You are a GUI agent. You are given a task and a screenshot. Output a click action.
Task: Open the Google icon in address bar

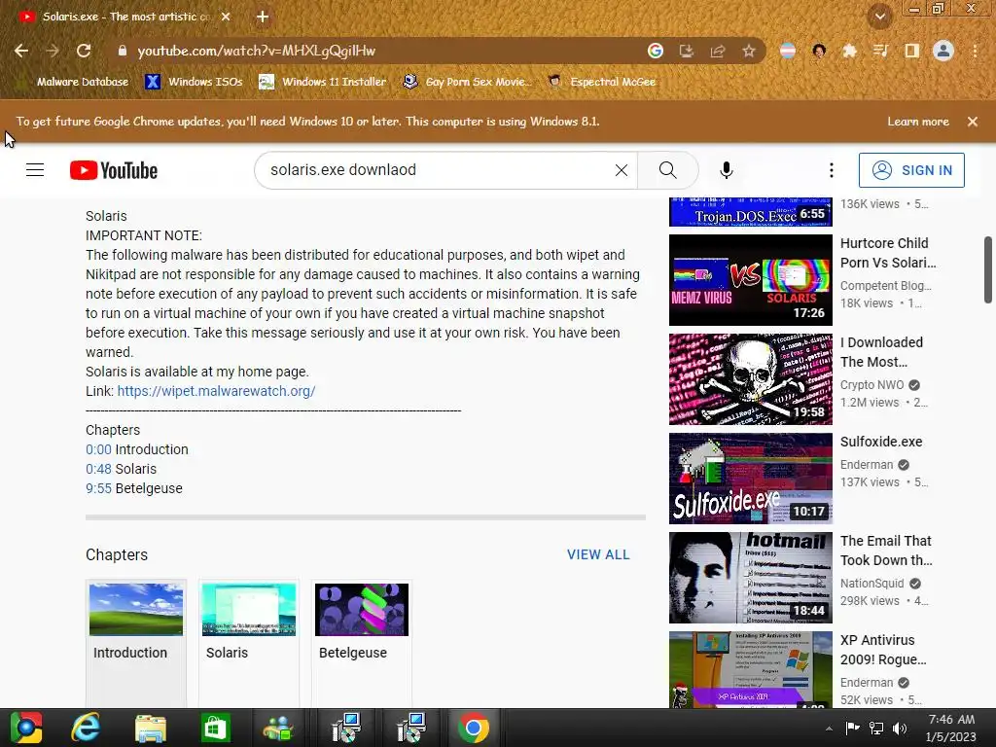pos(656,51)
